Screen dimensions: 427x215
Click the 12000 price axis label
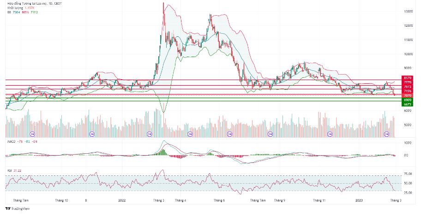409,25
